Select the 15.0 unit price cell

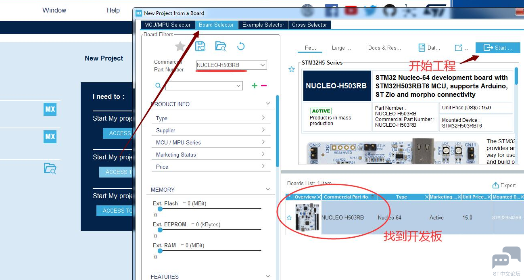467,218
